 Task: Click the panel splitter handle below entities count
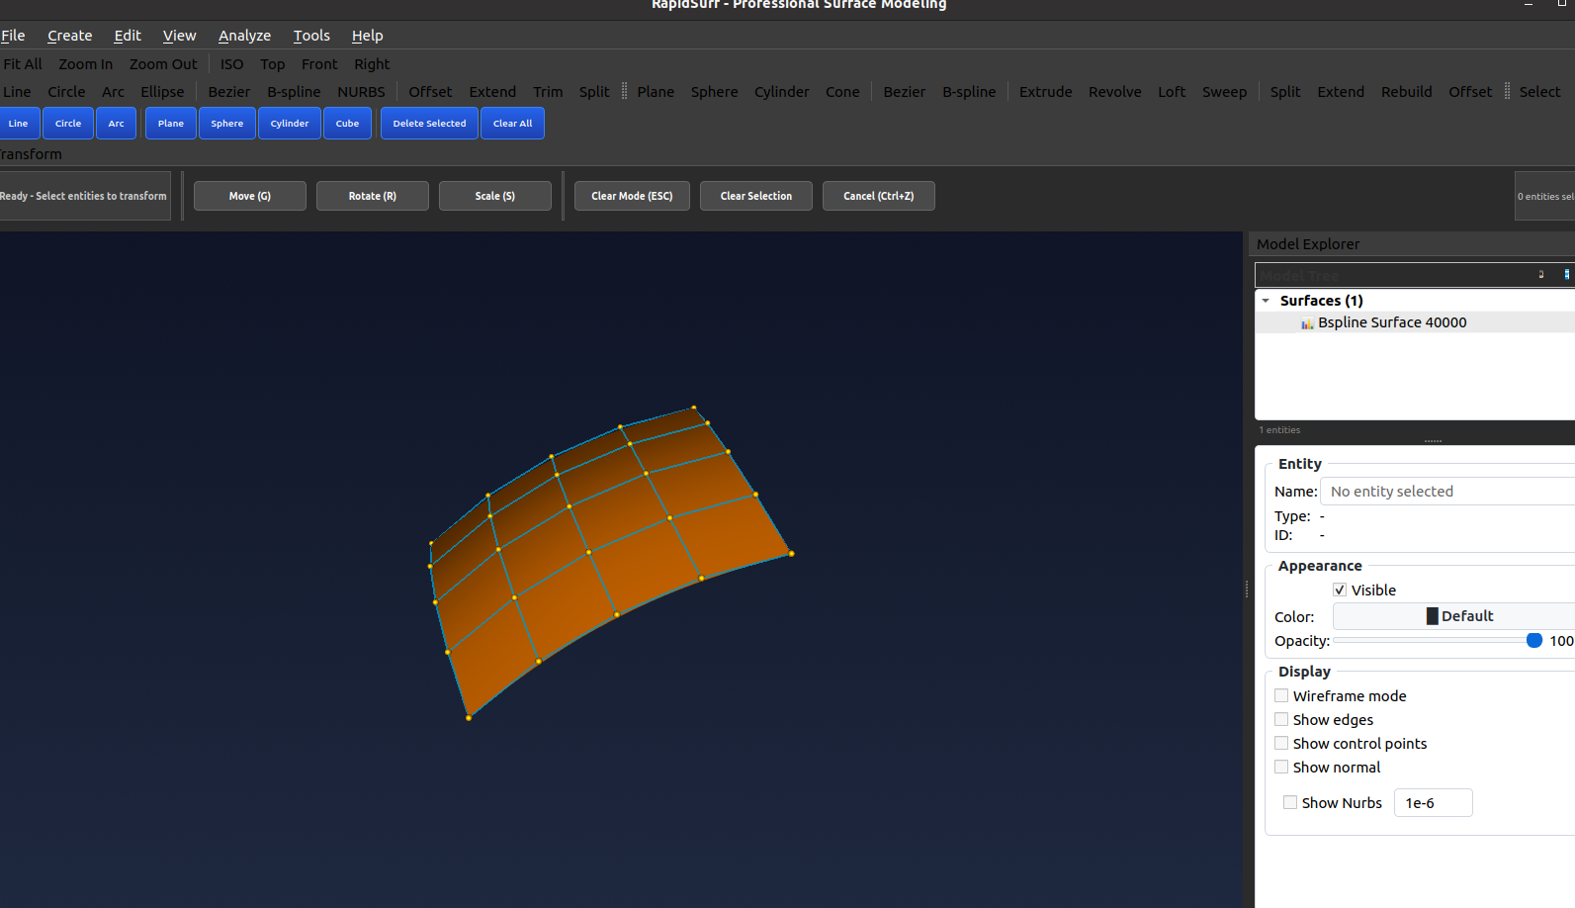1433,441
